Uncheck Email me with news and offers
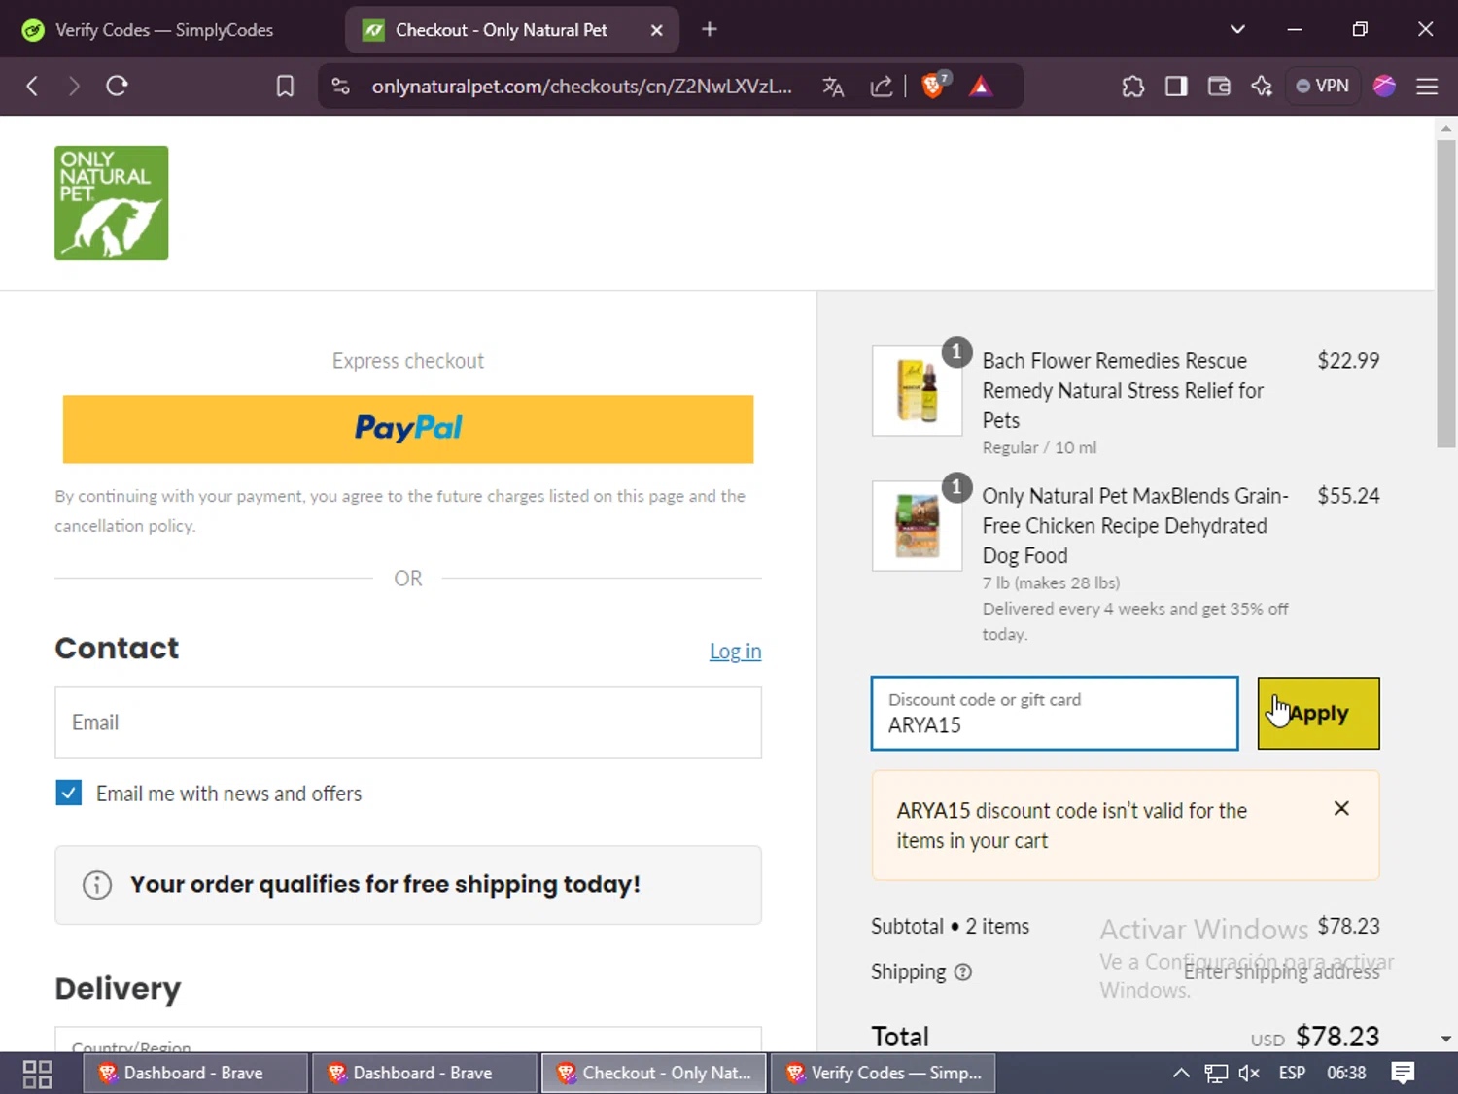This screenshot has height=1094, width=1458. [69, 793]
